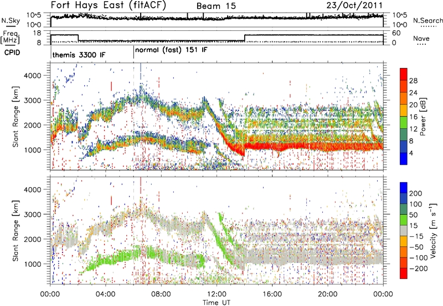Click the 'Freq. [MHz]' axis label
The image size is (443, 306).
(x=10, y=37)
